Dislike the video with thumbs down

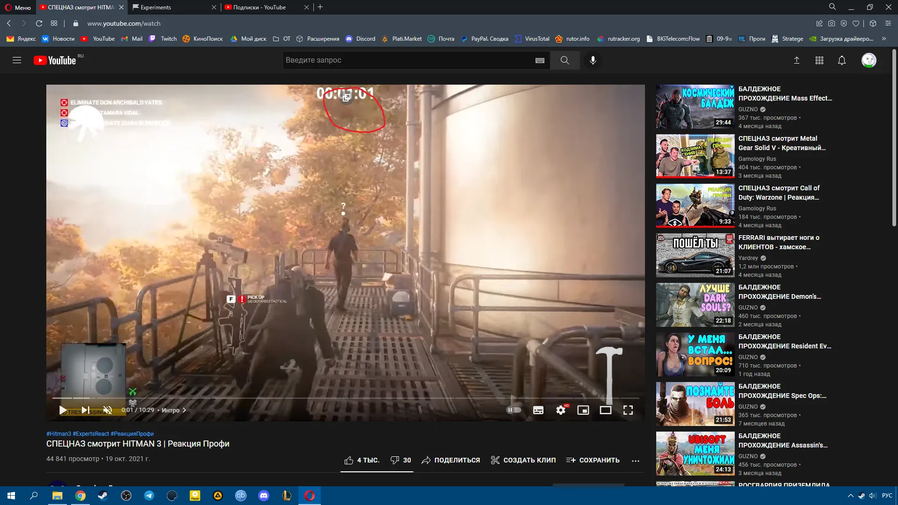tap(400, 460)
